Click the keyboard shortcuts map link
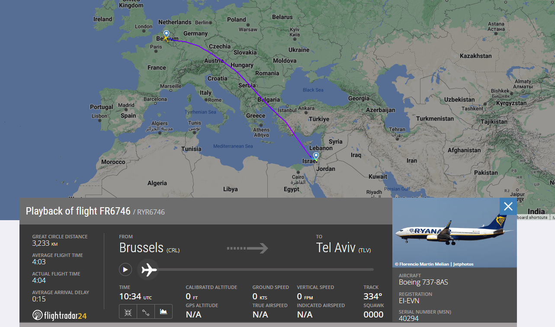Image resolution: width=555 pixels, height=327 pixels. click(x=532, y=217)
